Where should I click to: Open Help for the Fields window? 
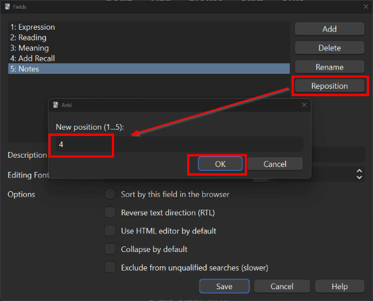[339, 286]
